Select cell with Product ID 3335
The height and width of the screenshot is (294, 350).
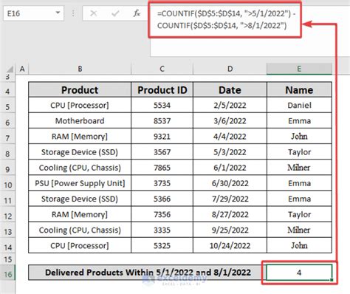tap(162, 230)
